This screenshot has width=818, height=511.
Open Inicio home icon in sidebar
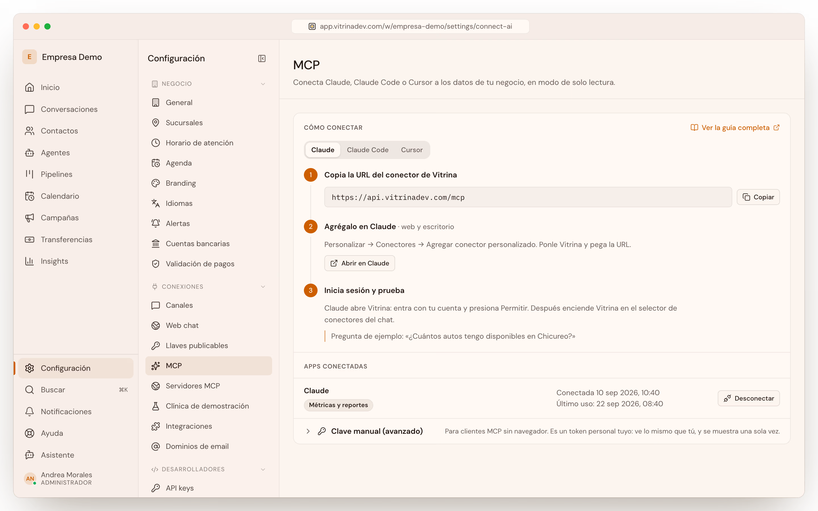click(30, 87)
